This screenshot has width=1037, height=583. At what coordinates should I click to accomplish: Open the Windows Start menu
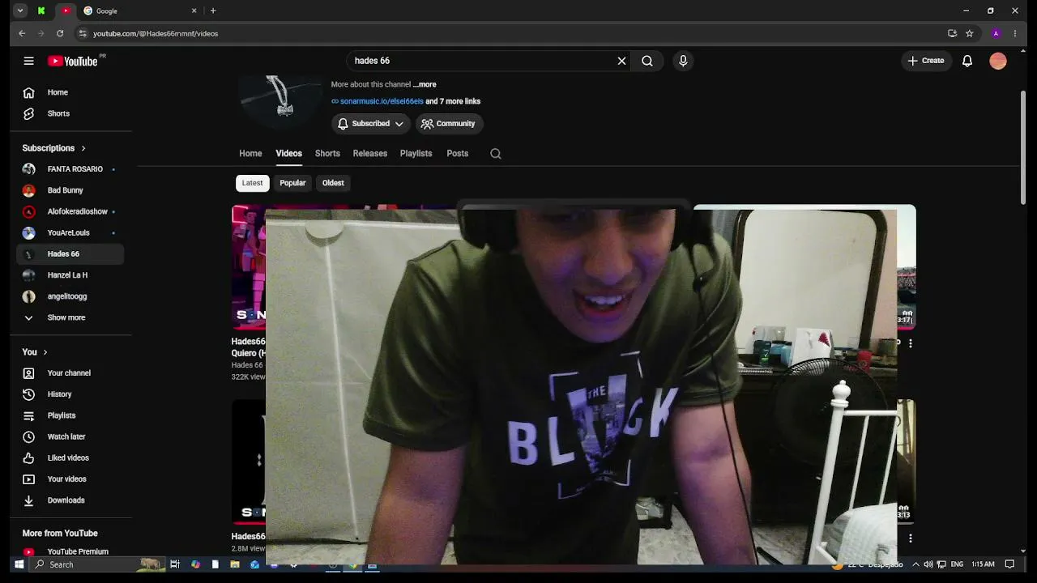pyautogui.click(x=19, y=564)
